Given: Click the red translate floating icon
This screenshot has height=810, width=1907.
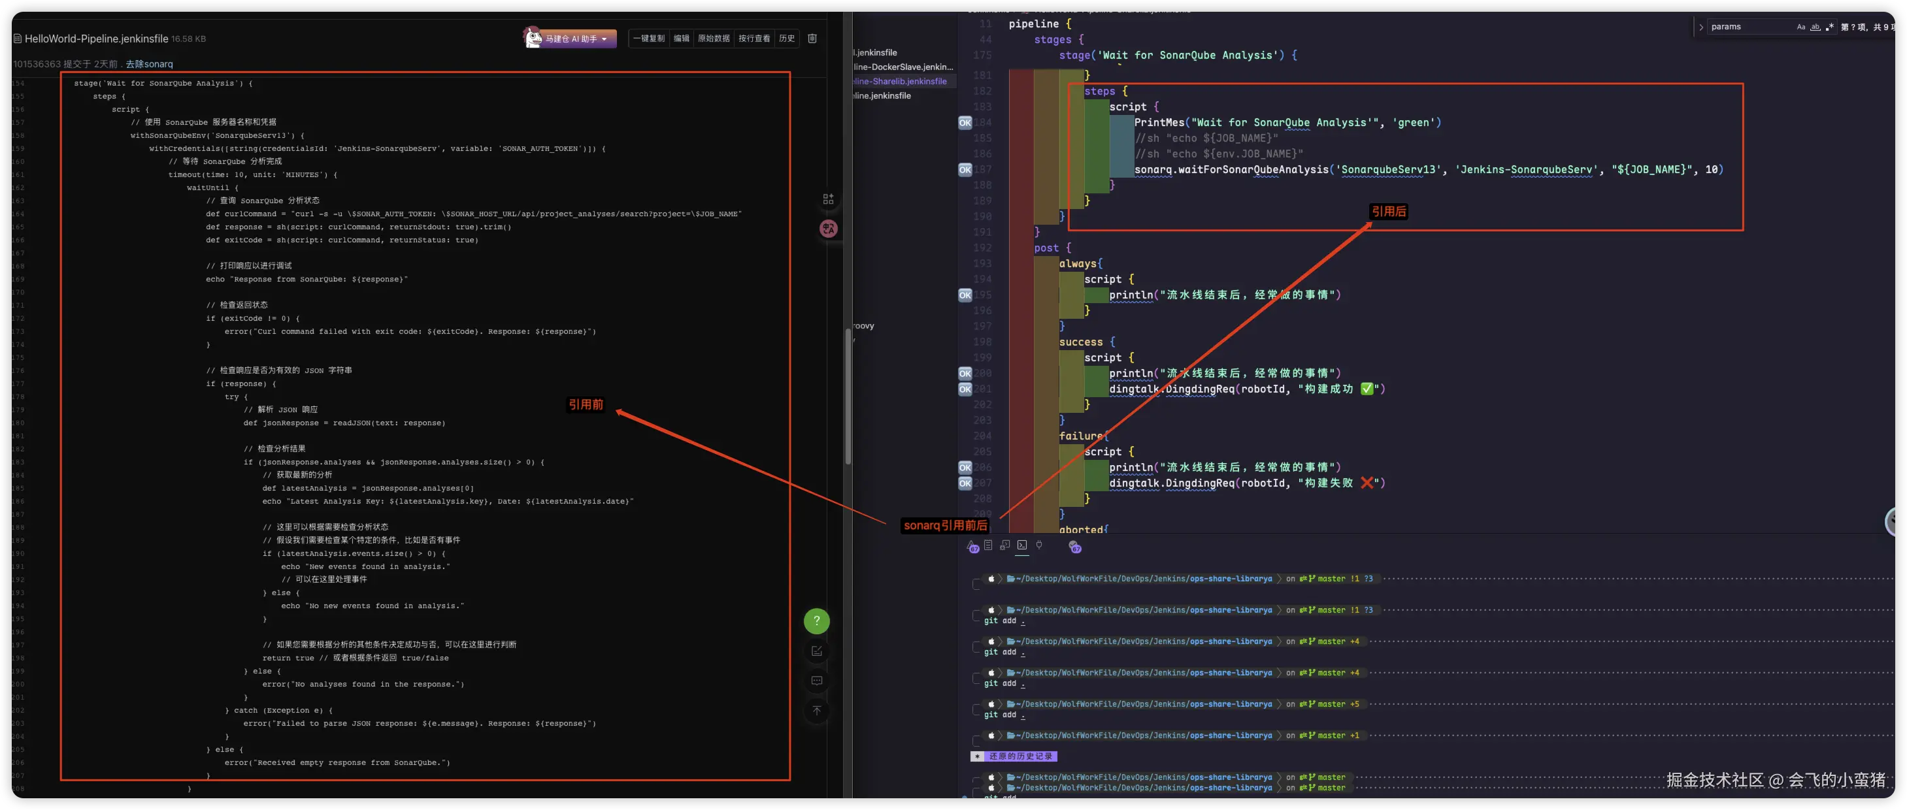Looking at the screenshot, I should (x=829, y=229).
